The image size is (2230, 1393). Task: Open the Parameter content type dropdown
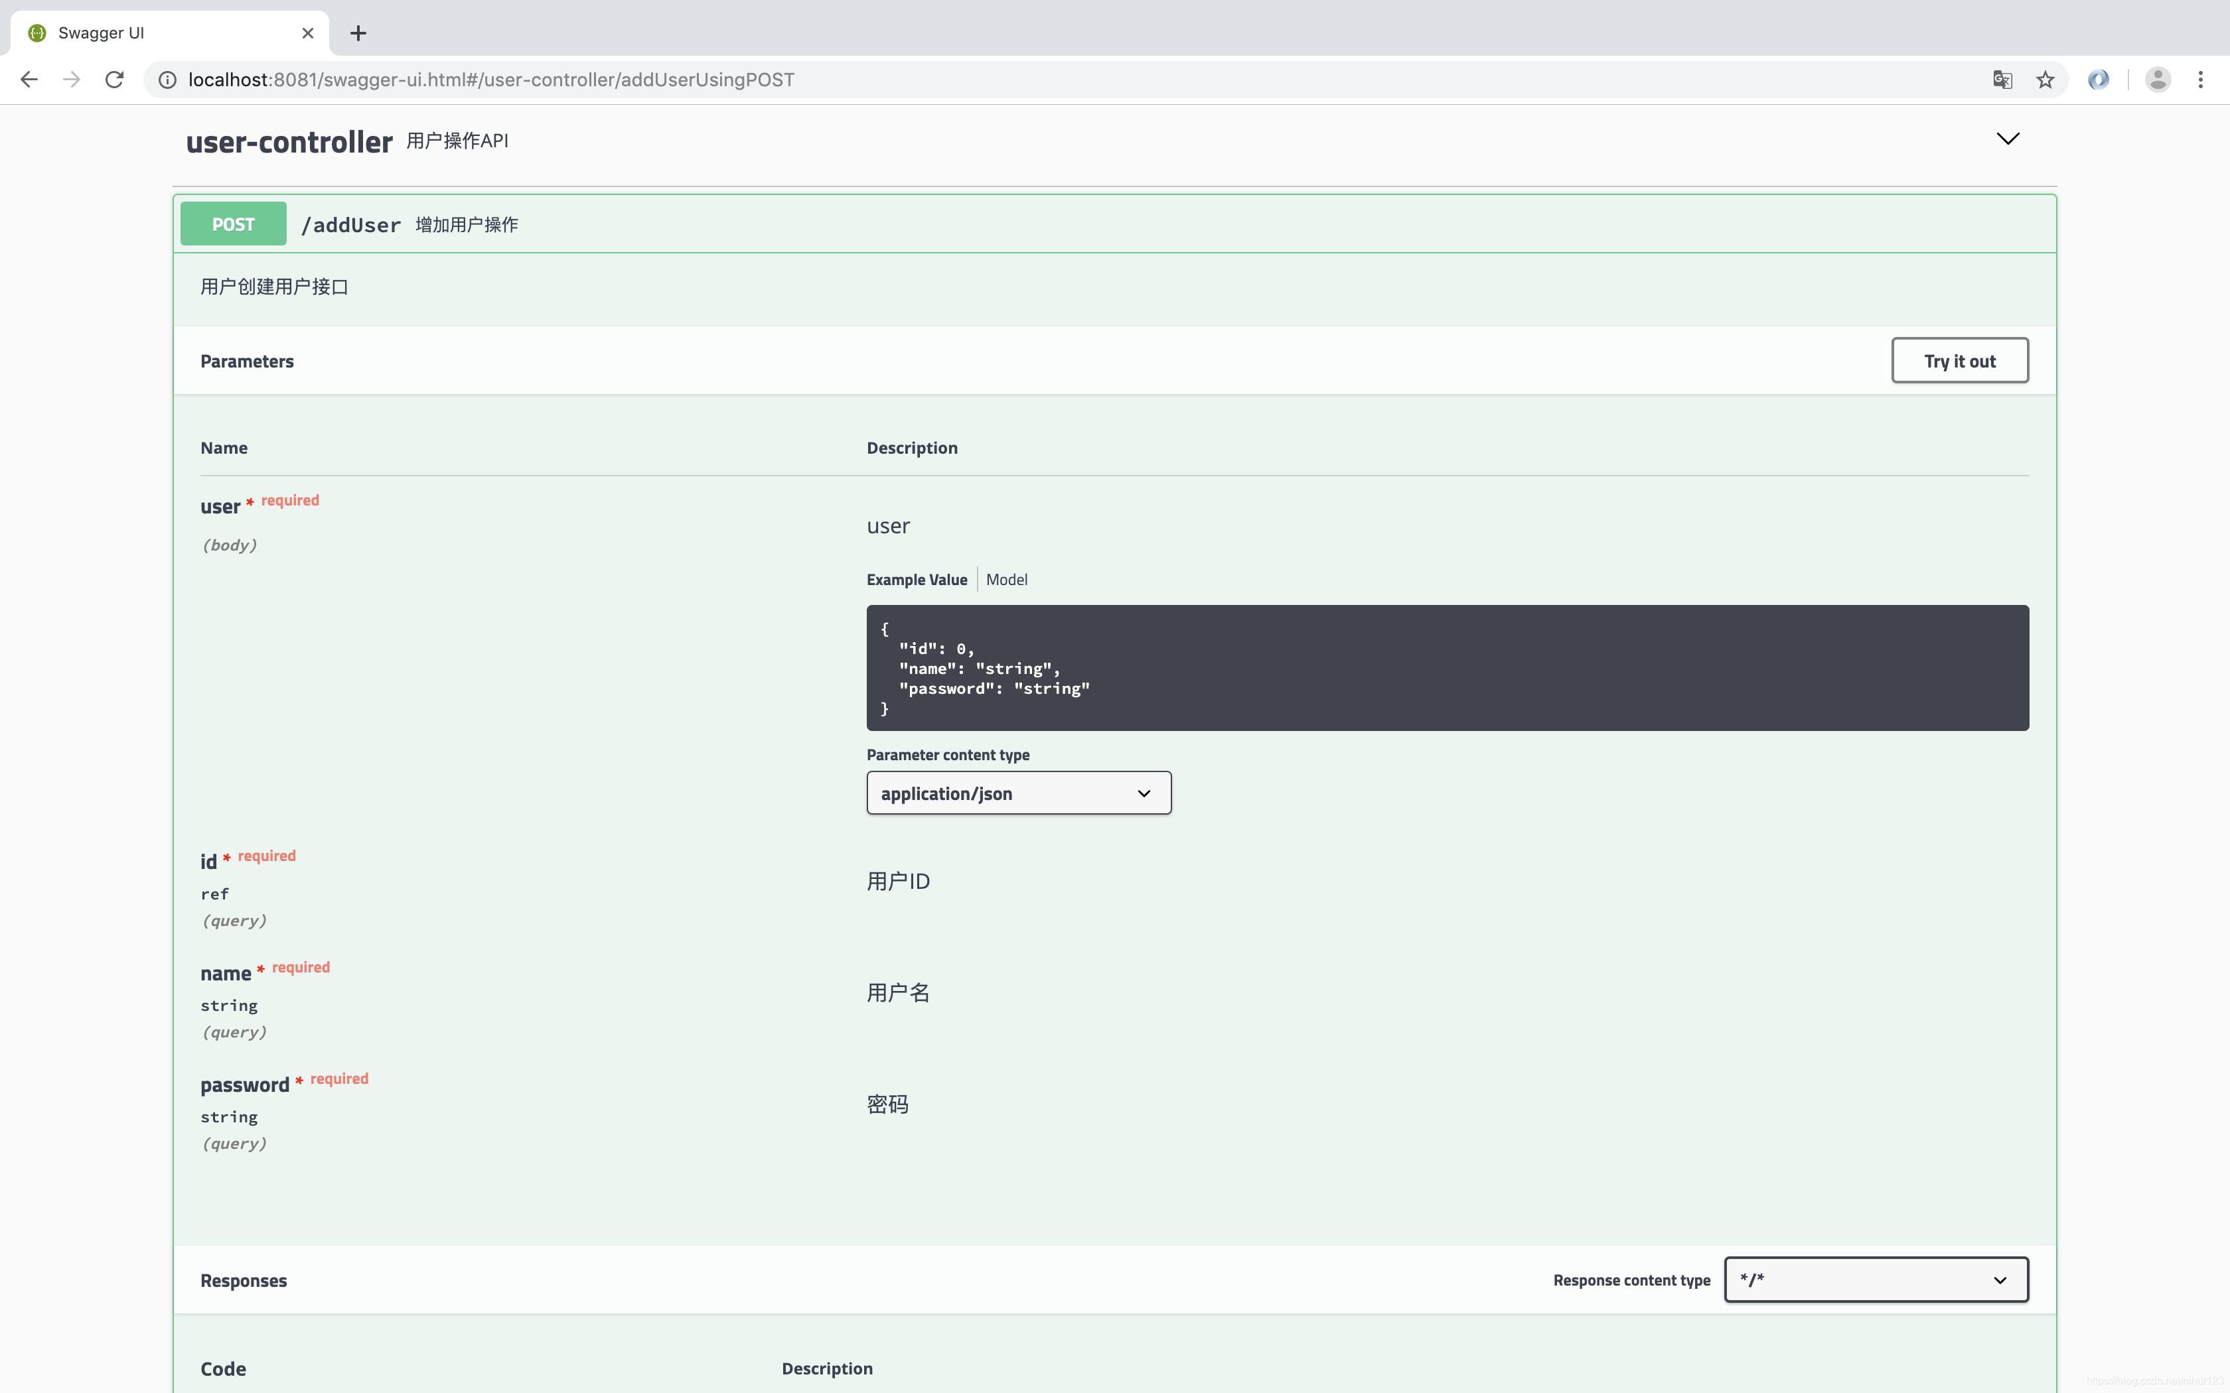1018,793
